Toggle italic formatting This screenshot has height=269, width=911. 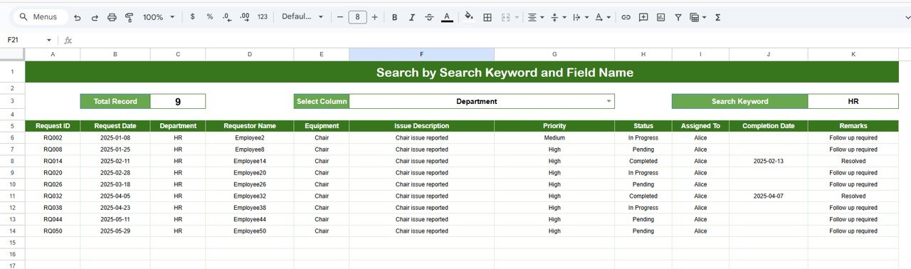(412, 17)
